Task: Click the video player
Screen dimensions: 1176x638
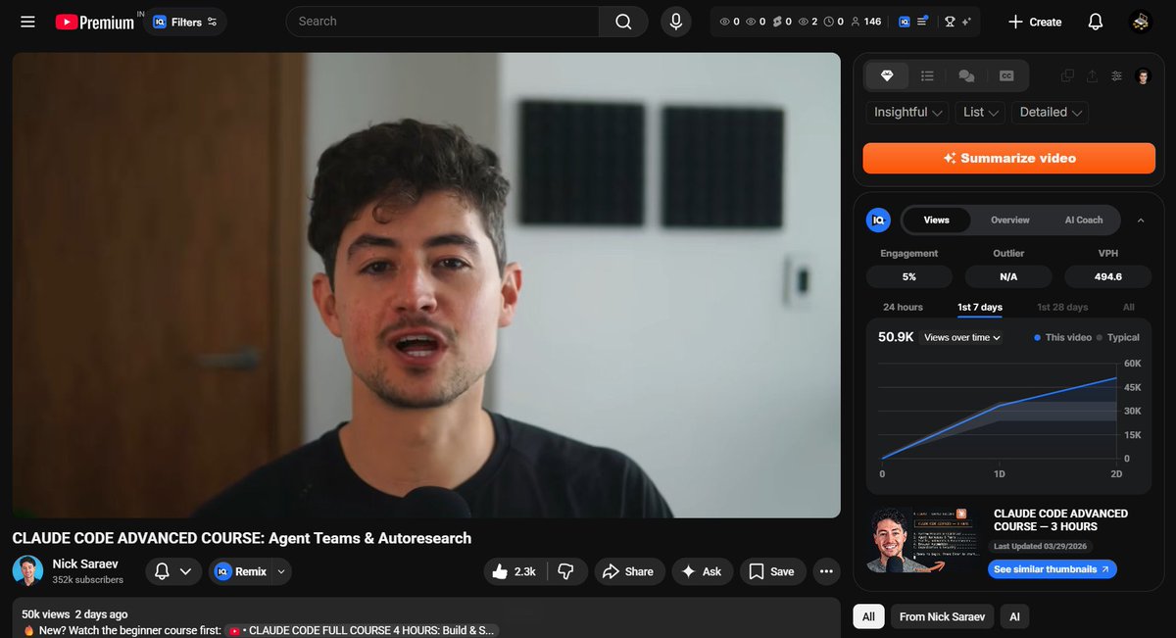Action: point(426,285)
